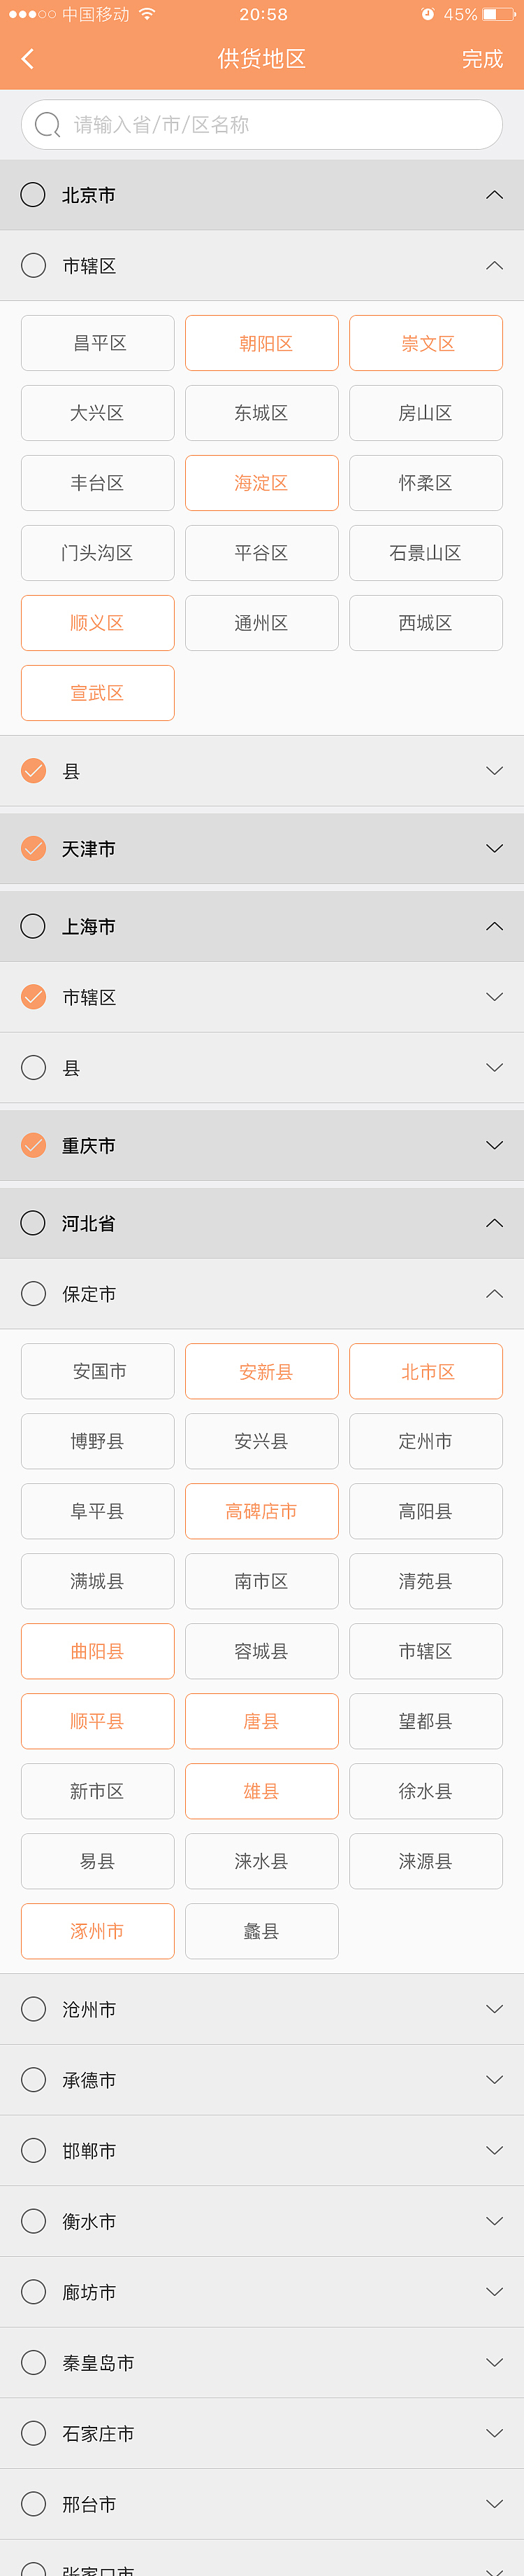Click the search magnifier icon
This screenshot has width=524, height=2576.
pos(47,125)
